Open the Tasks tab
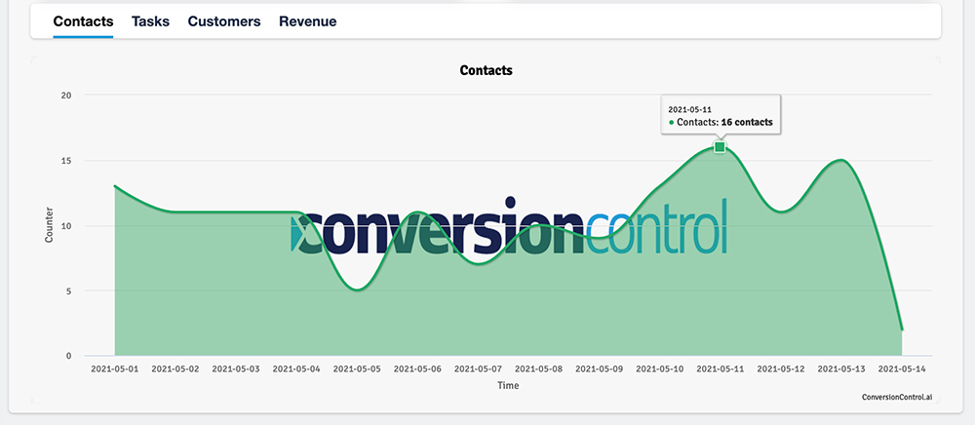The width and height of the screenshot is (975, 425). (x=150, y=21)
